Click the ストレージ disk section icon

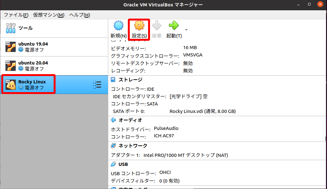point(113,79)
